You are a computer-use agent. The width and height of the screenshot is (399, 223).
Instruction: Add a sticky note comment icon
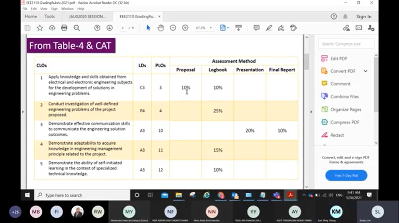(257, 28)
